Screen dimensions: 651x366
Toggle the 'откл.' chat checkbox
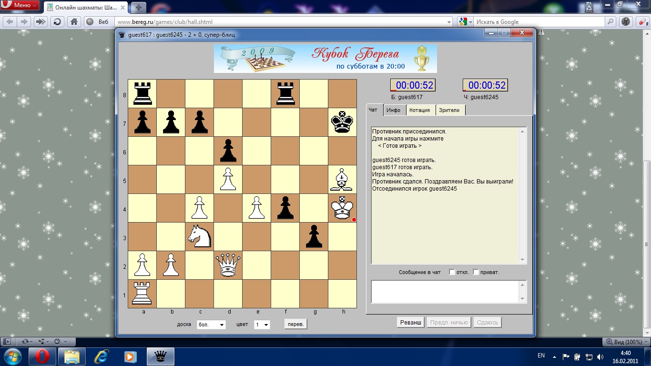tap(452, 272)
